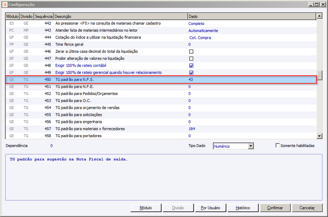Open the Histórico button
Image resolution: width=328 pixels, height=217 pixels.
pyautogui.click(x=243, y=208)
